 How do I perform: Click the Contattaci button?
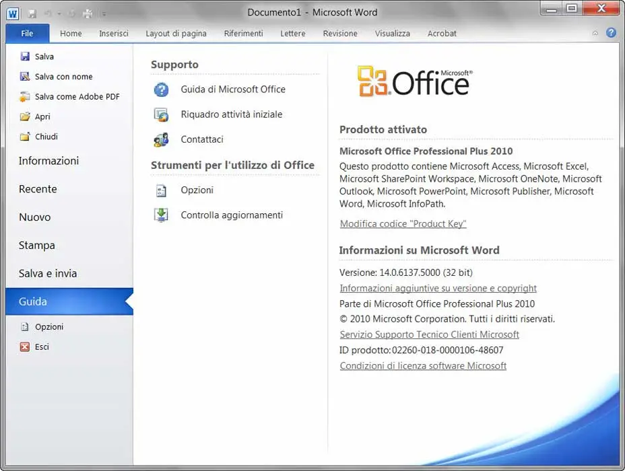[x=202, y=140]
